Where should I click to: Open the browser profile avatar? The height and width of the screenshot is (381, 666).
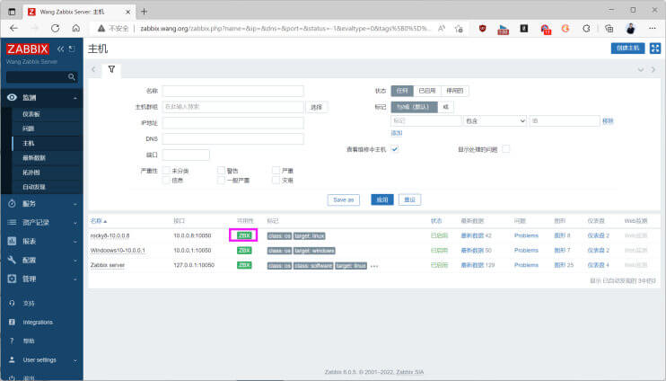pyautogui.click(x=631, y=29)
